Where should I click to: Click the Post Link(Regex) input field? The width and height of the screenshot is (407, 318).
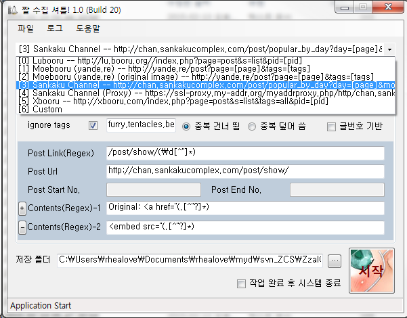(x=245, y=154)
